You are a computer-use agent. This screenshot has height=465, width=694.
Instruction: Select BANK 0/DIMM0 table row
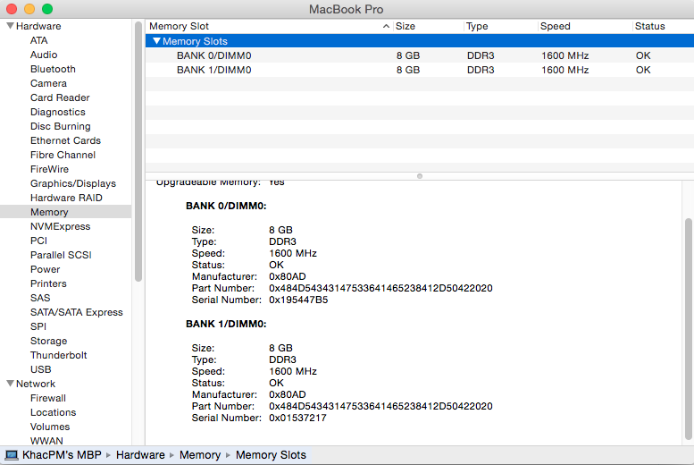point(420,55)
